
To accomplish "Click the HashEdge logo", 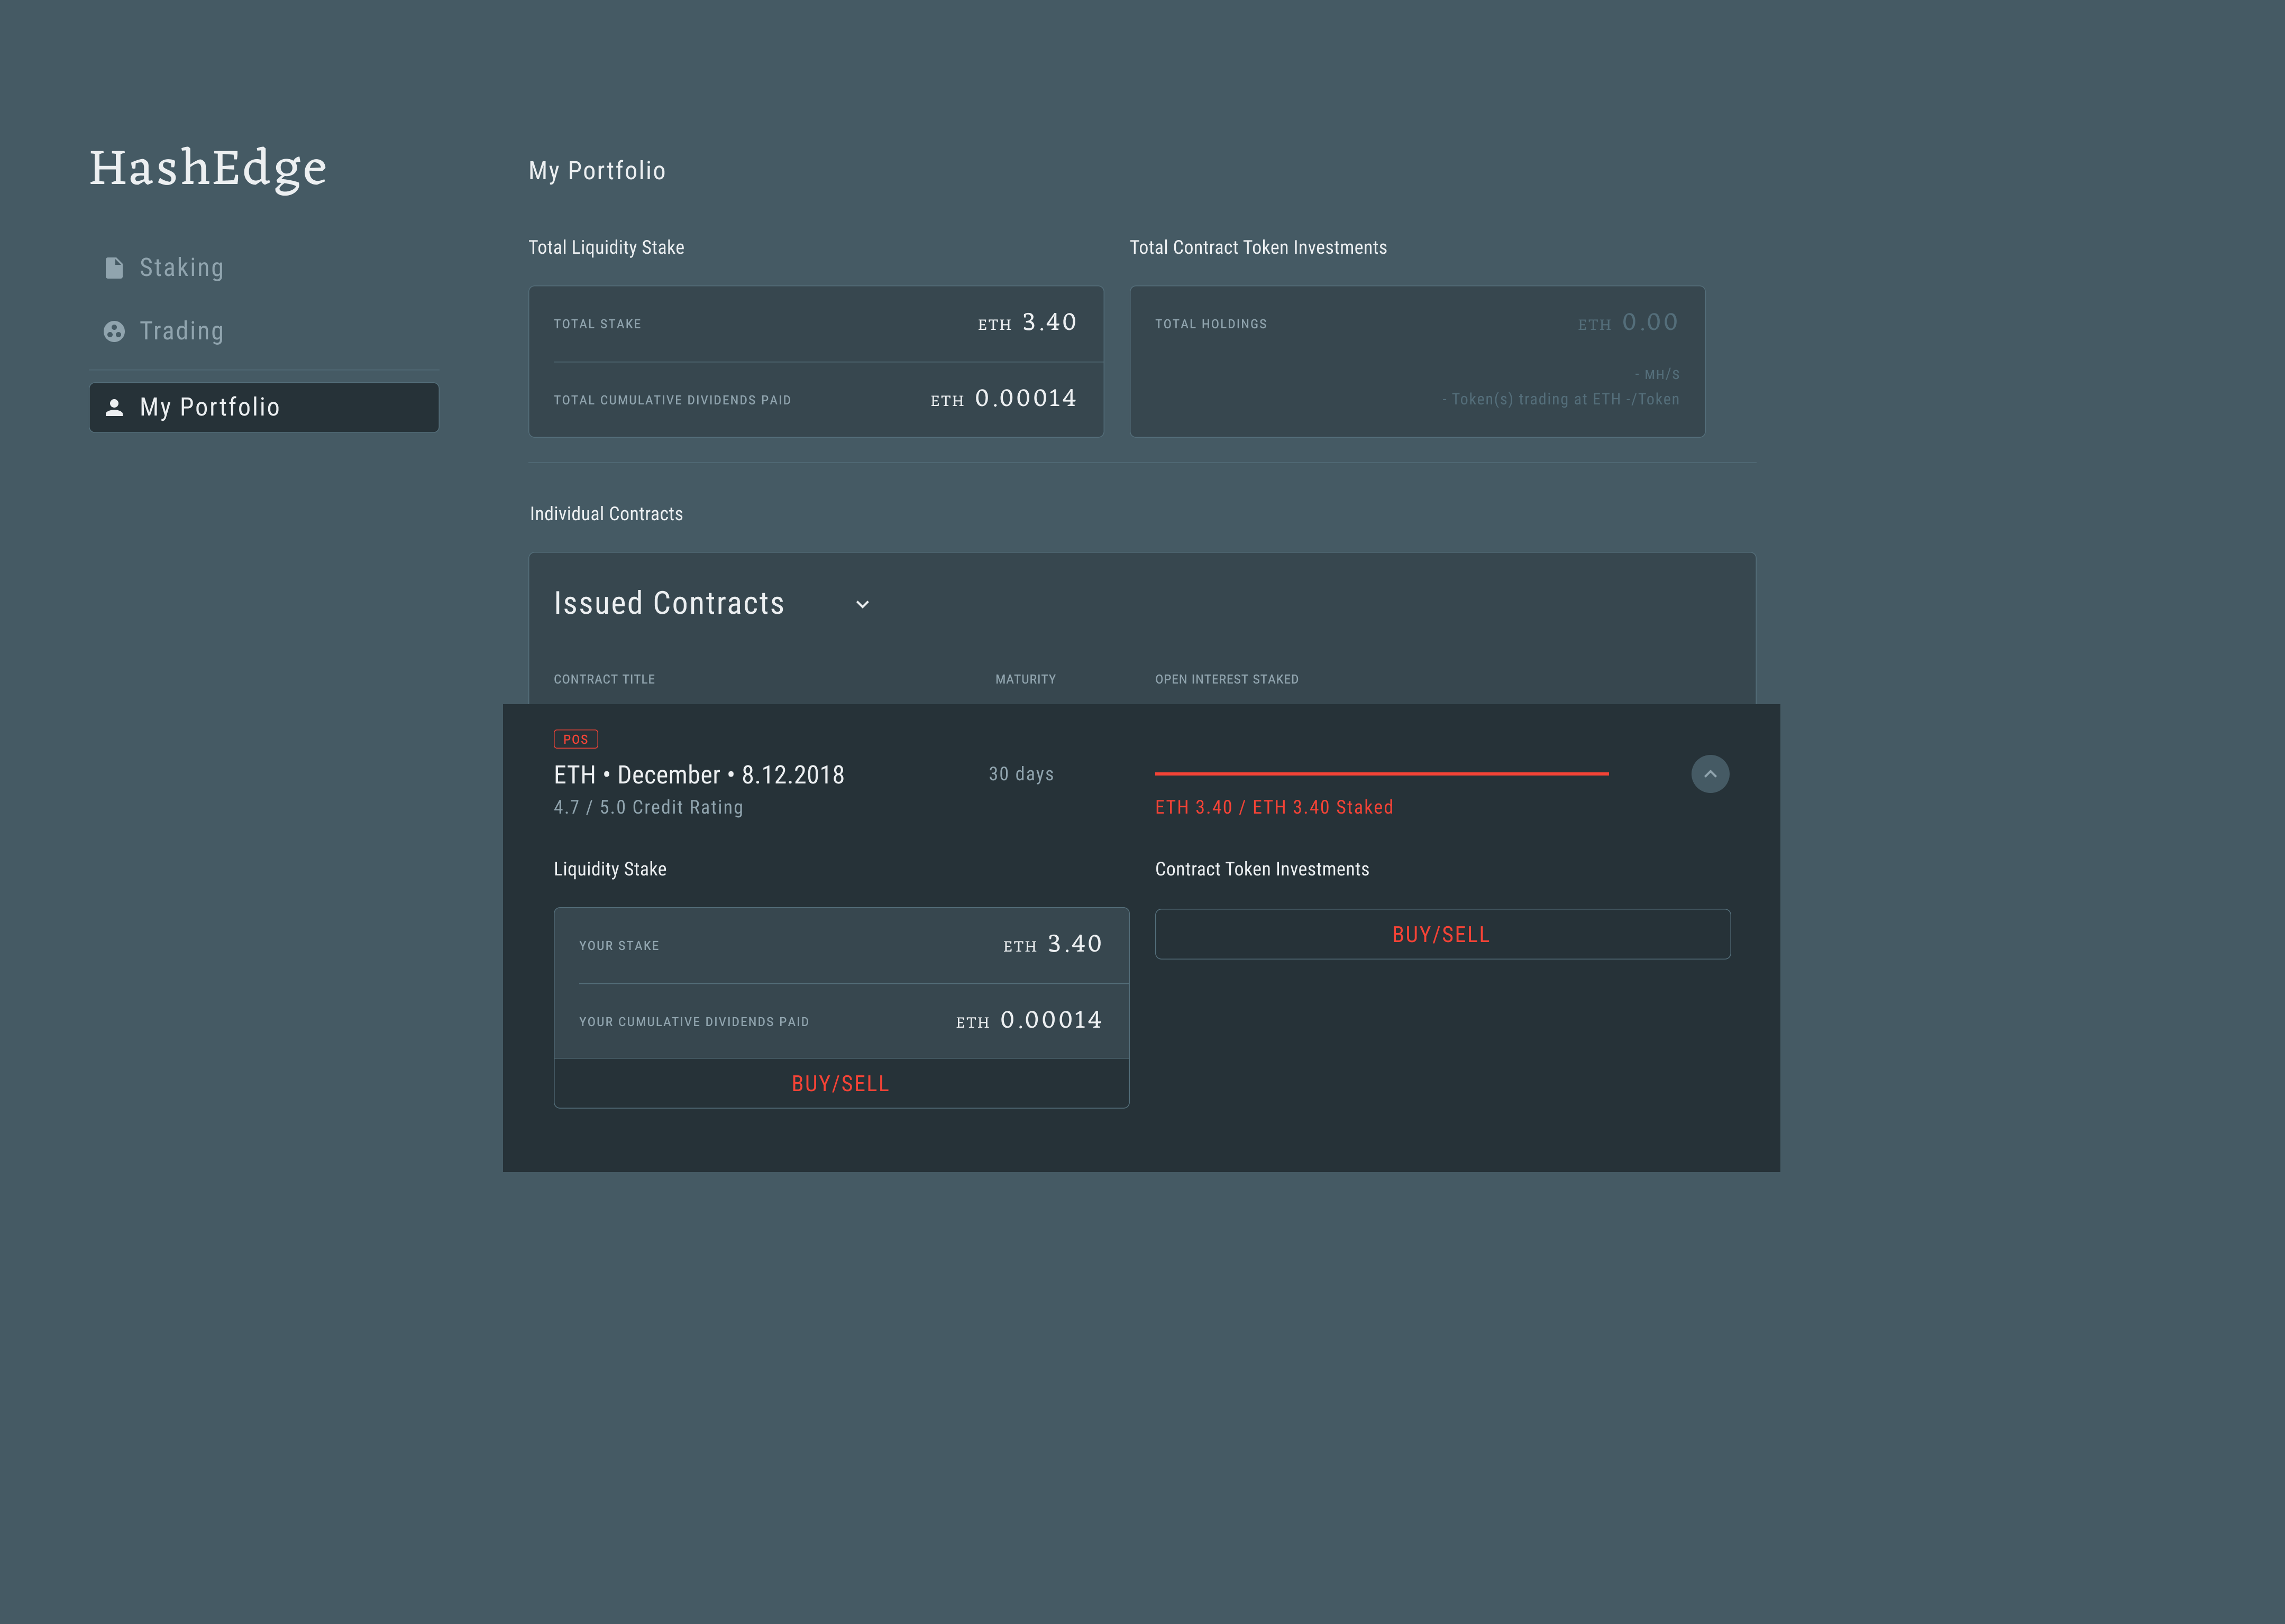I will pyautogui.click(x=208, y=168).
